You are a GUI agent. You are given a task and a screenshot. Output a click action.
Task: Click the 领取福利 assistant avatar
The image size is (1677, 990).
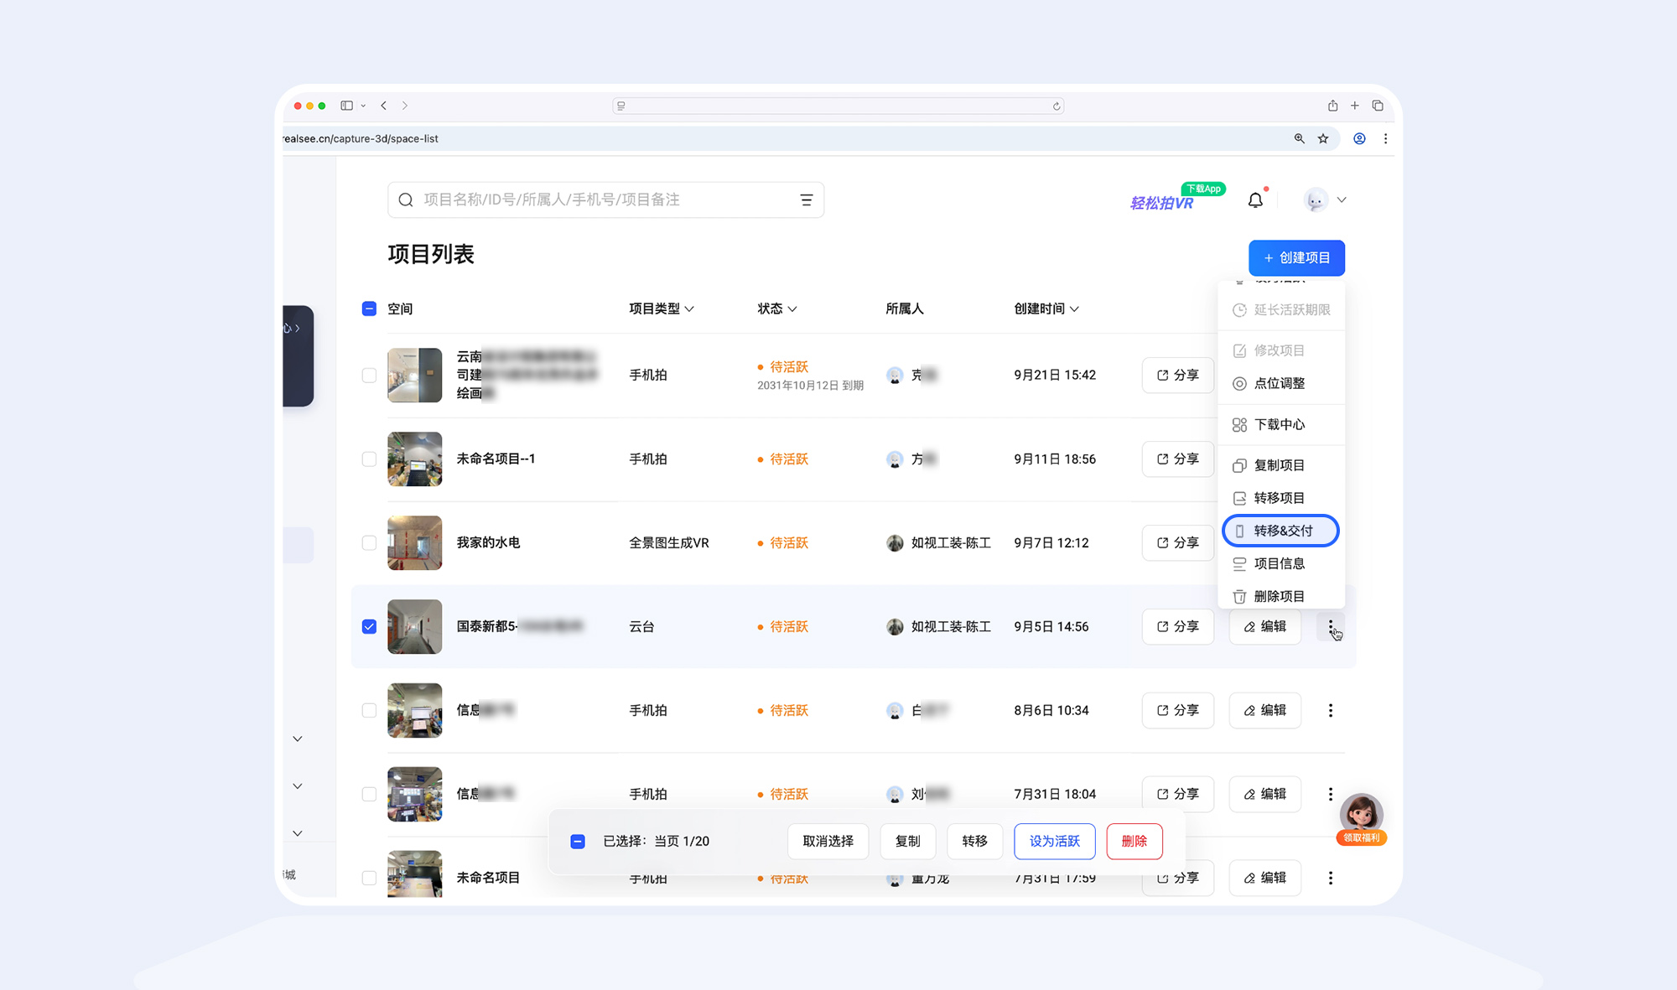click(x=1361, y=819)
